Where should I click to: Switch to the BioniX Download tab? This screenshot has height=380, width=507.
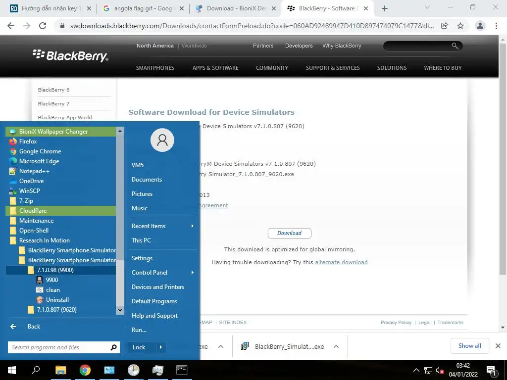[236, 8]
